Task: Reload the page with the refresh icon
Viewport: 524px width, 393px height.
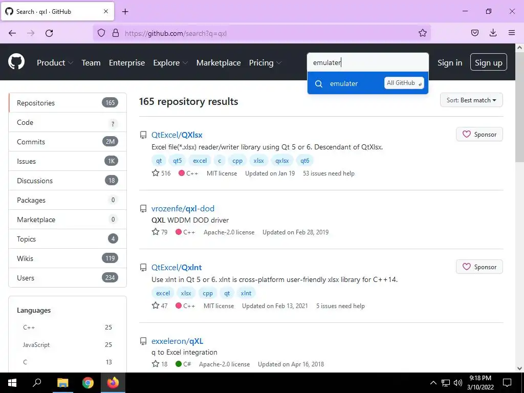Action: [49, 33]
